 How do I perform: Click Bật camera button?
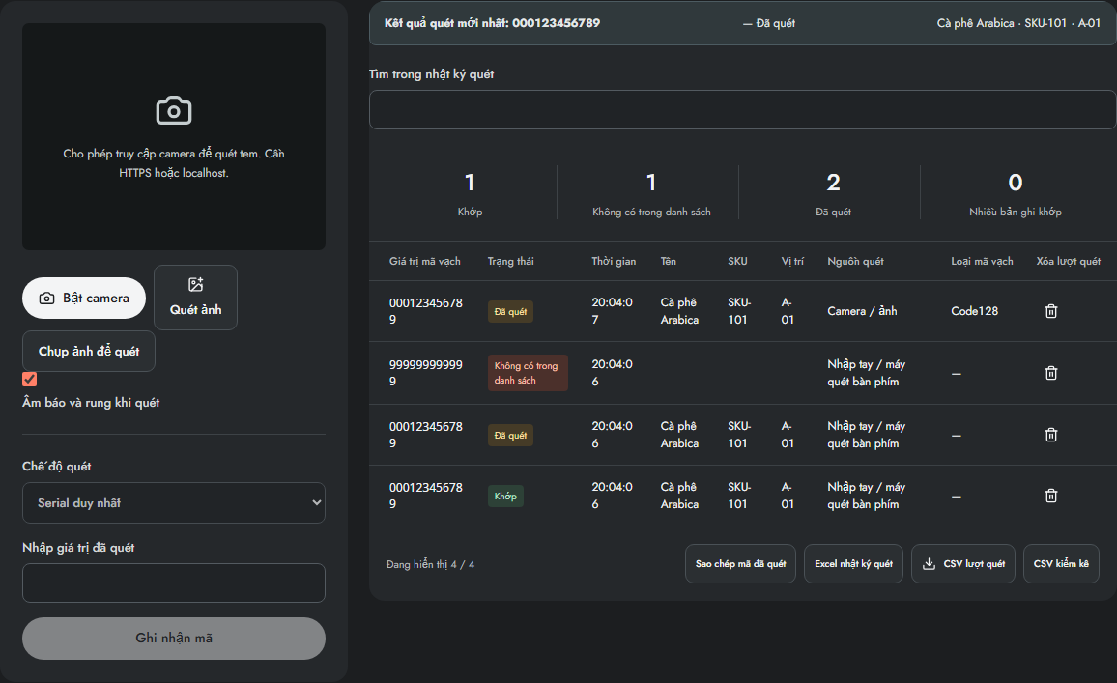[x=84, y=298]
